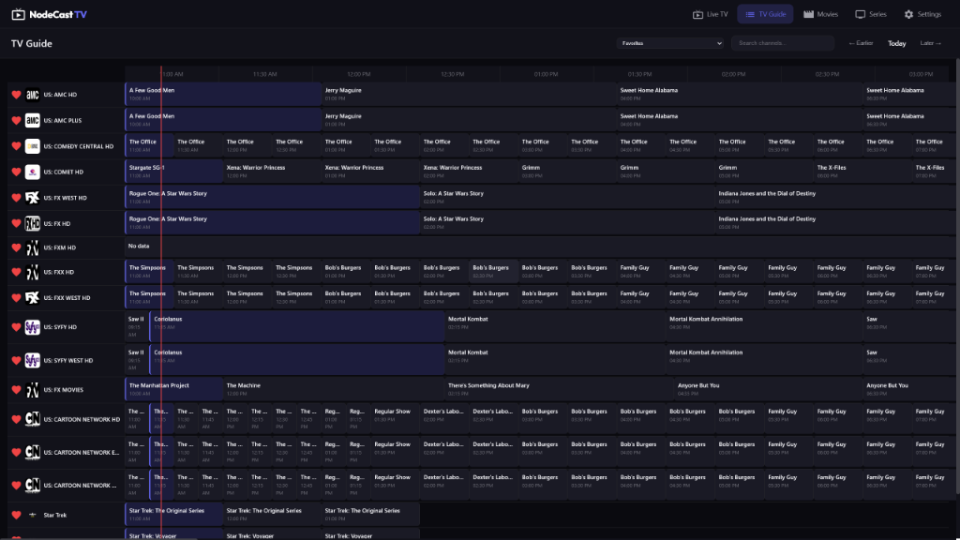The width and height of the screenshot is (960, 540).
Task: Switch to the Series tab
Action: (x=871, y=14)
